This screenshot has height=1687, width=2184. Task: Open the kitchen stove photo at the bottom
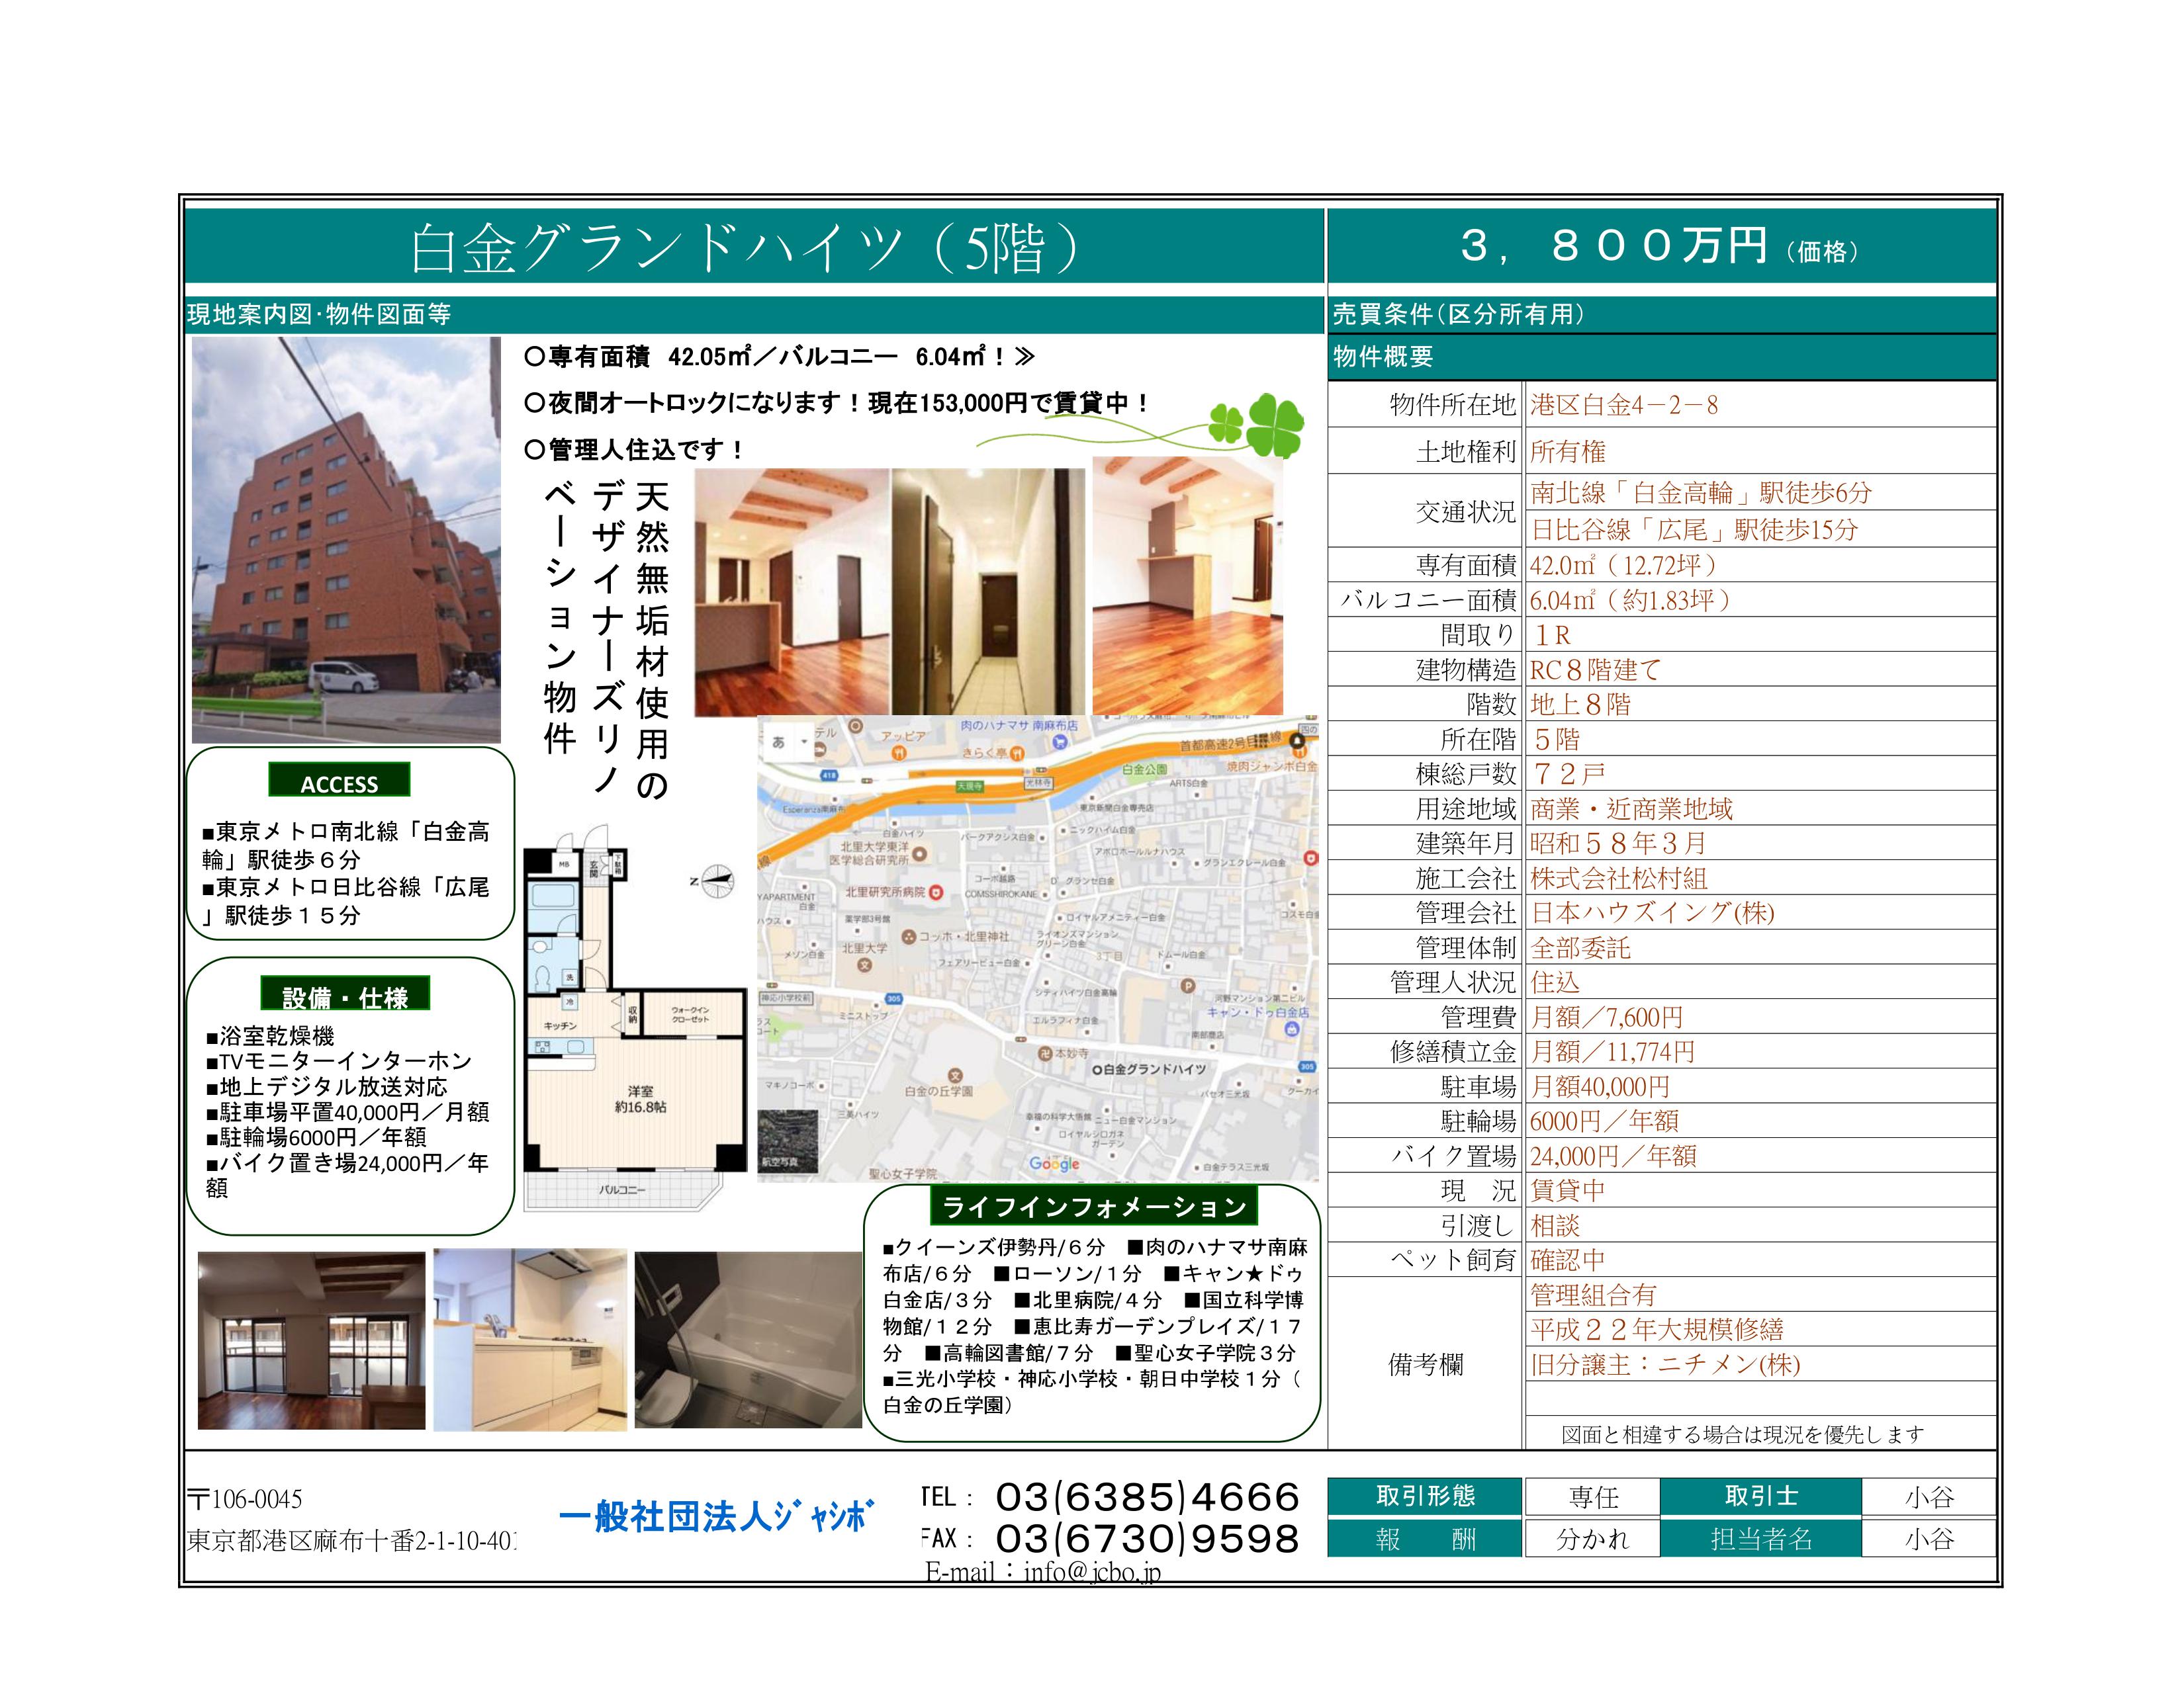[x=530, y=1339]
